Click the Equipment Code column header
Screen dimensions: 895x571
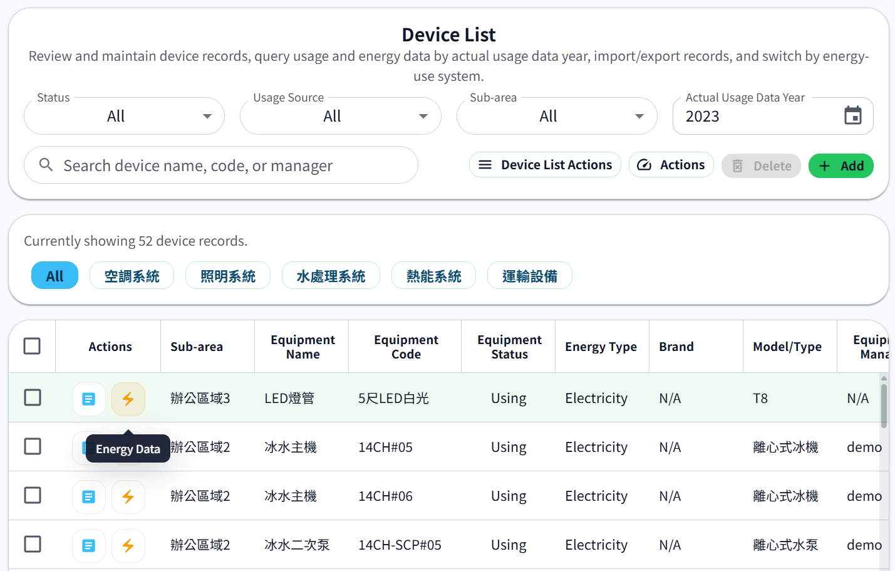pyautogui.click(x=406, y=347)
